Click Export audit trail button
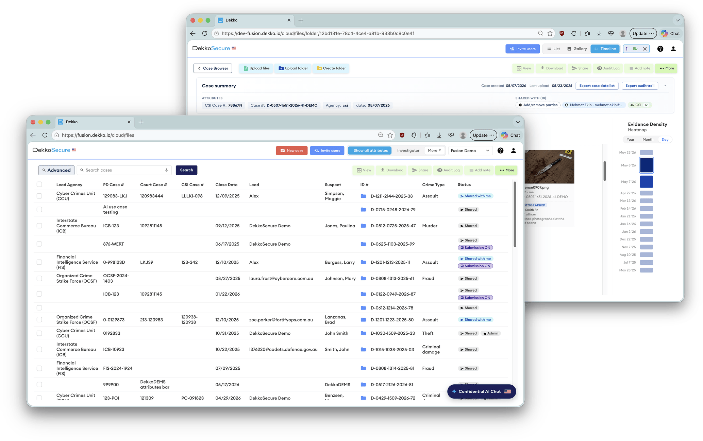The width and height of the screenshot is (703, 441). click(640, 86)
